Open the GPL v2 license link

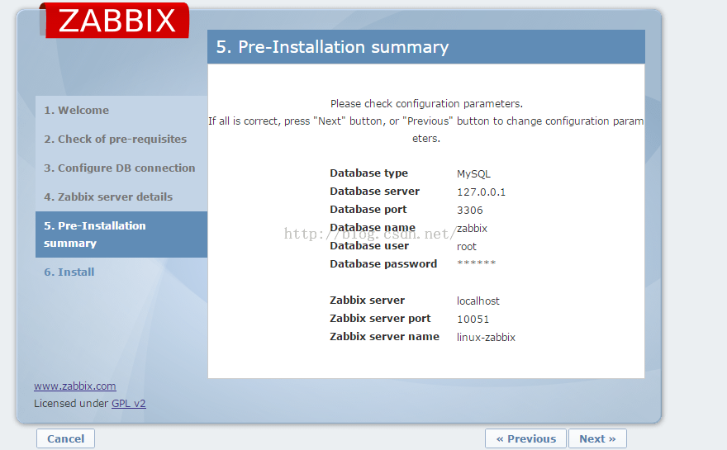point(128,404)
